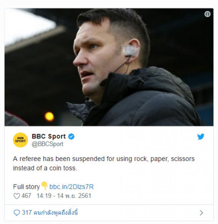The width and height of the screenshot is (218, 224).
Task: Click the 'instead of a coin toss.' line
Action: point(45,168)
